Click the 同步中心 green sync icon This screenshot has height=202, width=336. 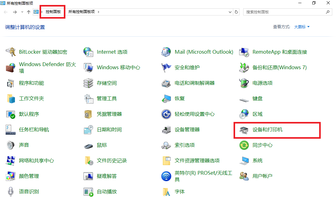click(244, 145)
